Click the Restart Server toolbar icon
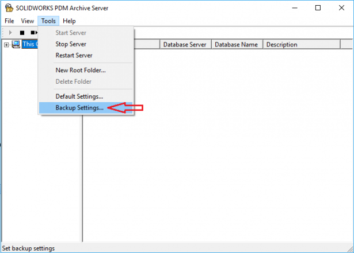The image size is (354, 253). click(34, 33)
